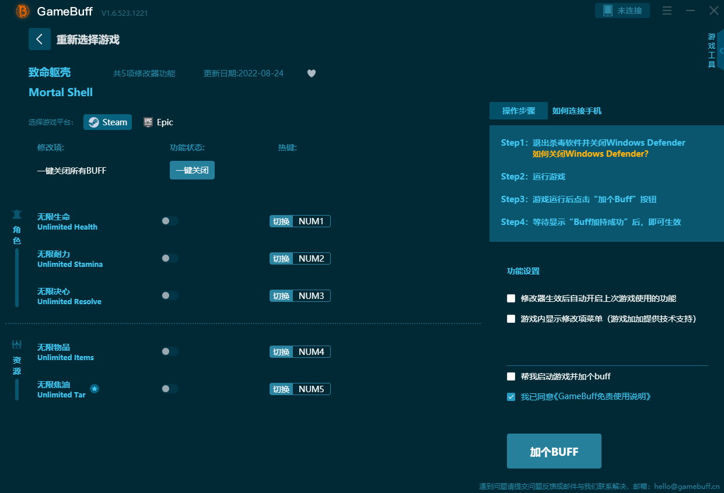Toggle Unlimited Tar switch
The image size is (724, 493).
pos(170,389)
